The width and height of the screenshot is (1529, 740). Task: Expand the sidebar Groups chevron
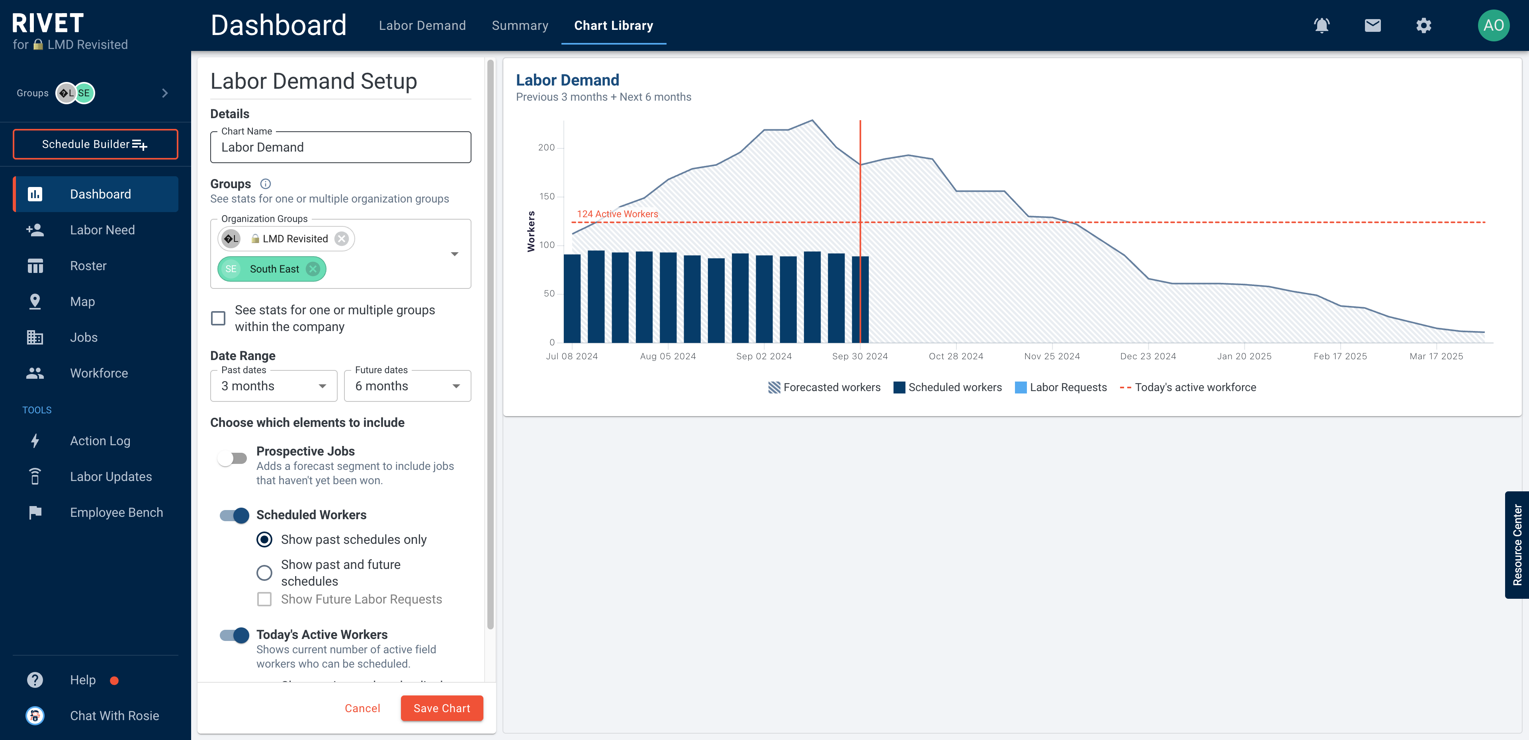[165, 93]
